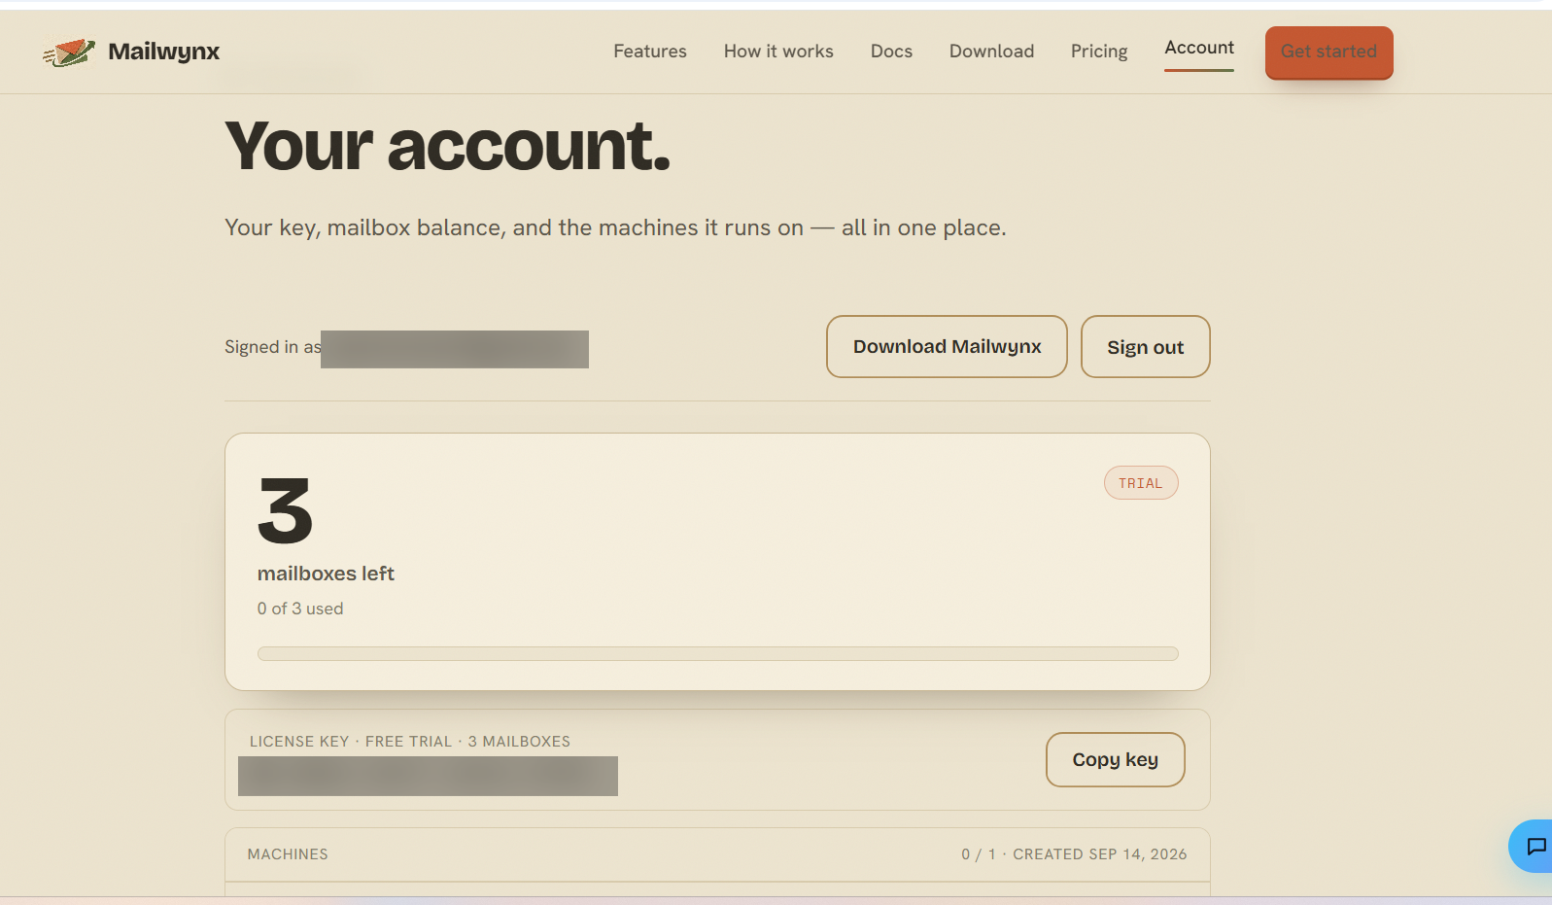1552x905 pixels.
Task: Click the Download Mailwynx button
Action: 947,346
